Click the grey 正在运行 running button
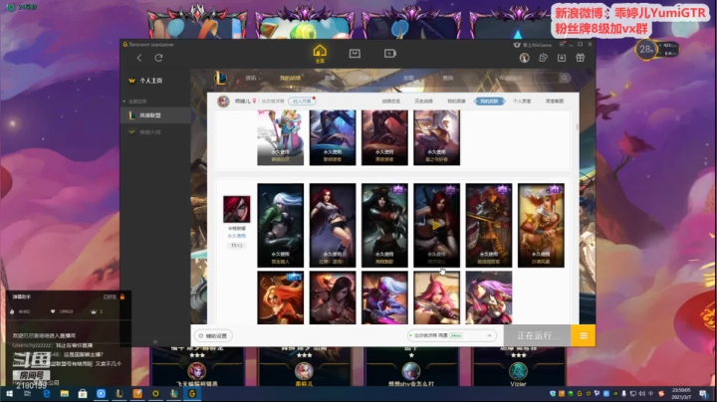Viewport: 717px width, 402px height. (538, 335)
